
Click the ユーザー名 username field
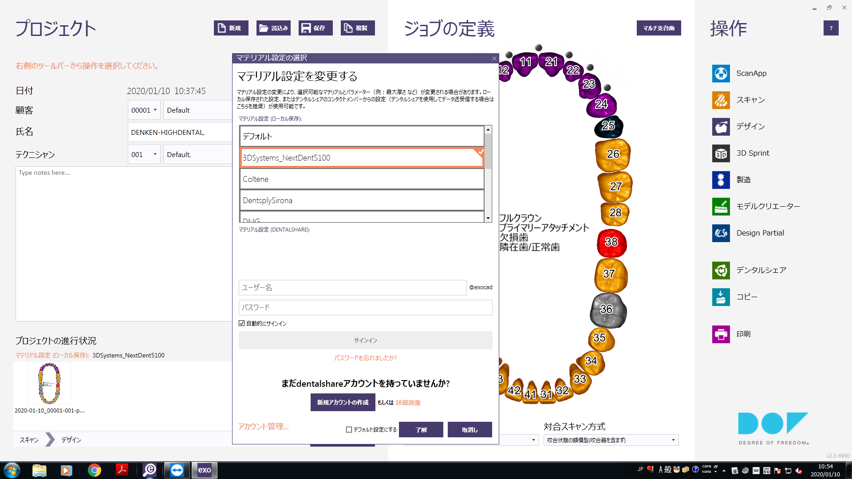point(352,287)
